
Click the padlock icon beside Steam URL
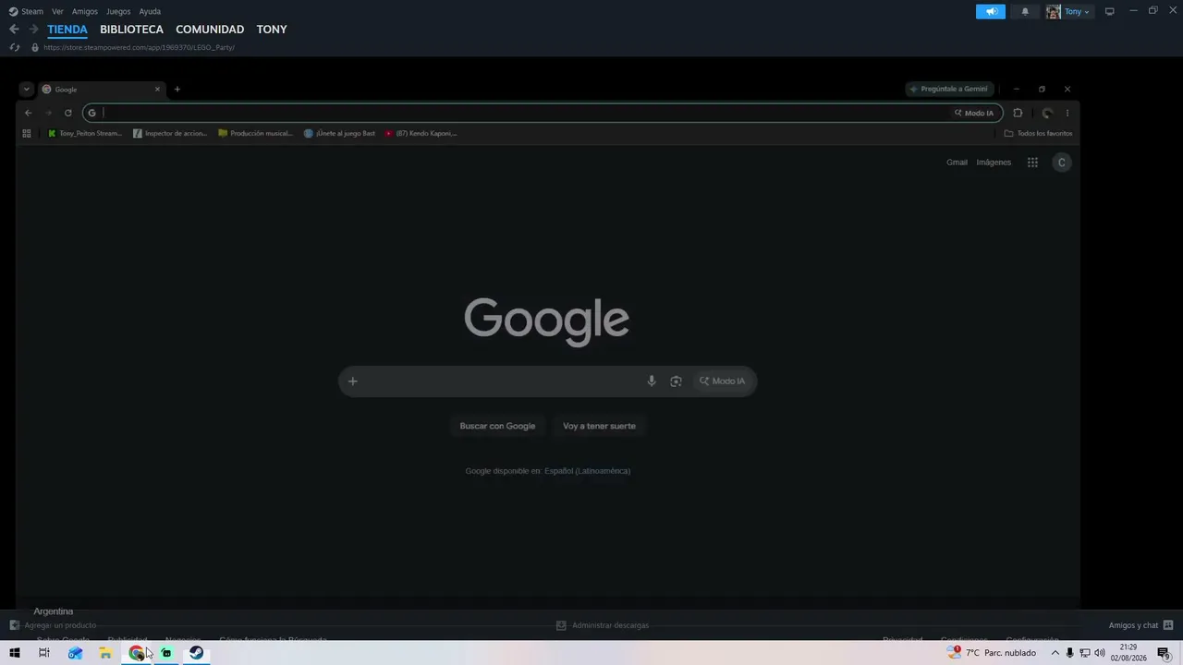35,47
